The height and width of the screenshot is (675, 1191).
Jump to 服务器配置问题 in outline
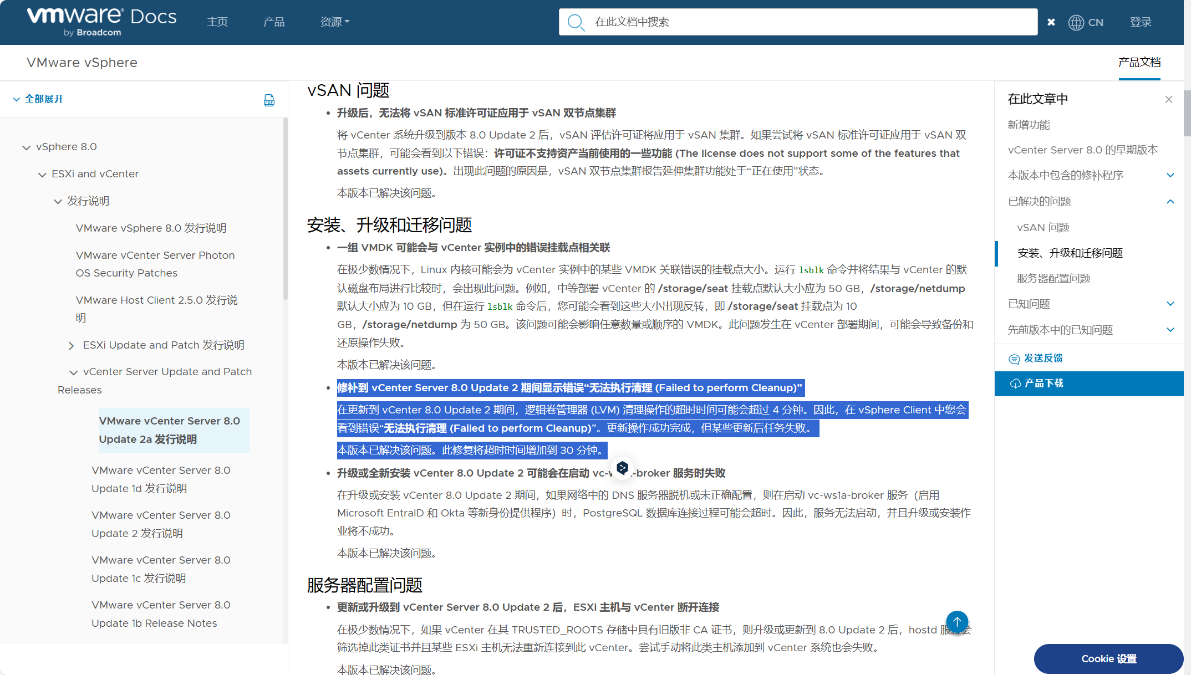(1053, 278)
